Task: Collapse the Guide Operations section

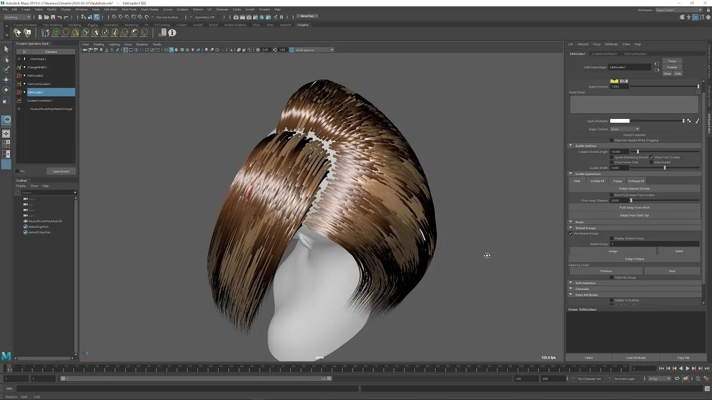Action: click(x=571, y=174)
